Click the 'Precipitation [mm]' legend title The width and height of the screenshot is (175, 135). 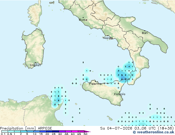point(18,128)
